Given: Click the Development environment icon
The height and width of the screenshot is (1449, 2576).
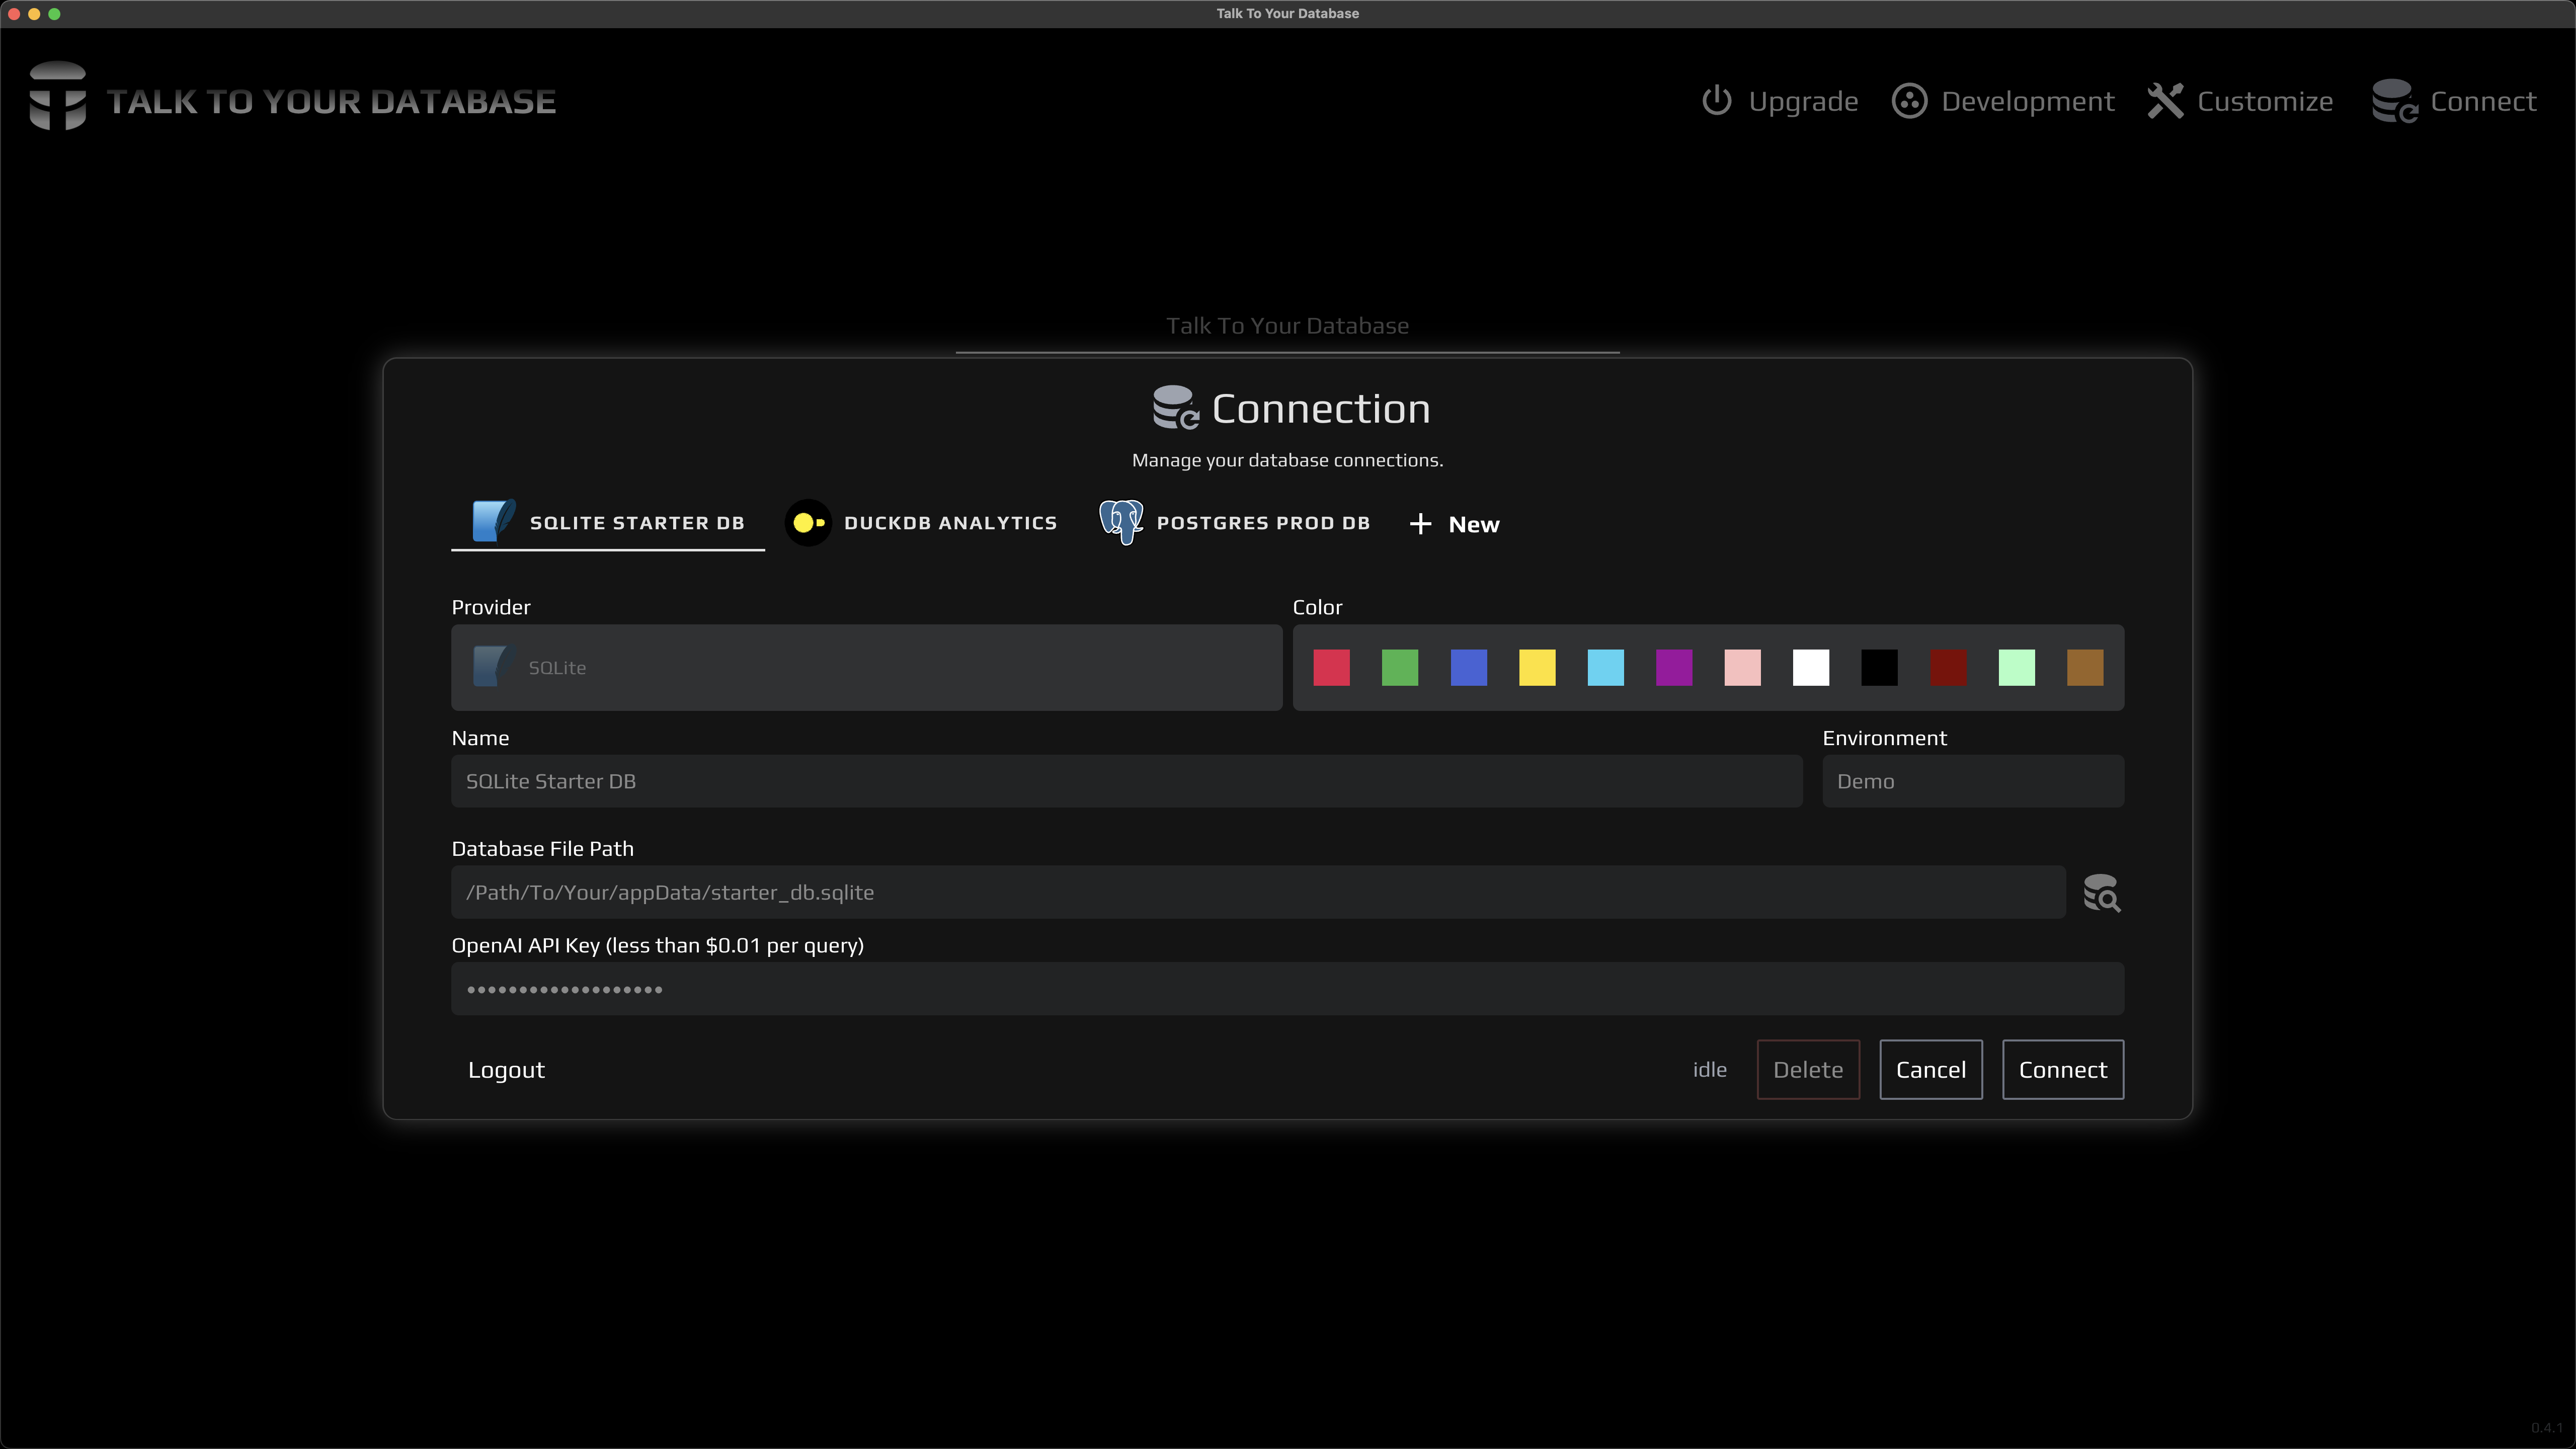Looking at the screenshot, I should tap(1909, 101).
